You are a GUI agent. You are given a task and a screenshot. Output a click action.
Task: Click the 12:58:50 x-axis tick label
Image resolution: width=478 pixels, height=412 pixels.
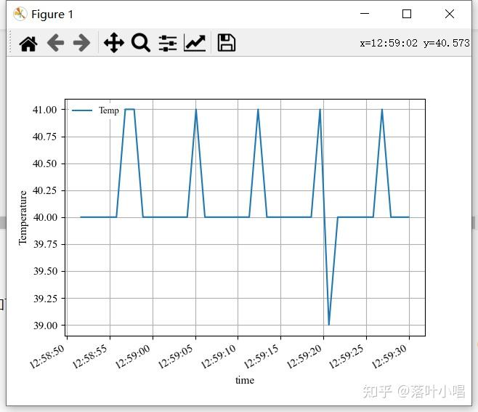point(46,357)
